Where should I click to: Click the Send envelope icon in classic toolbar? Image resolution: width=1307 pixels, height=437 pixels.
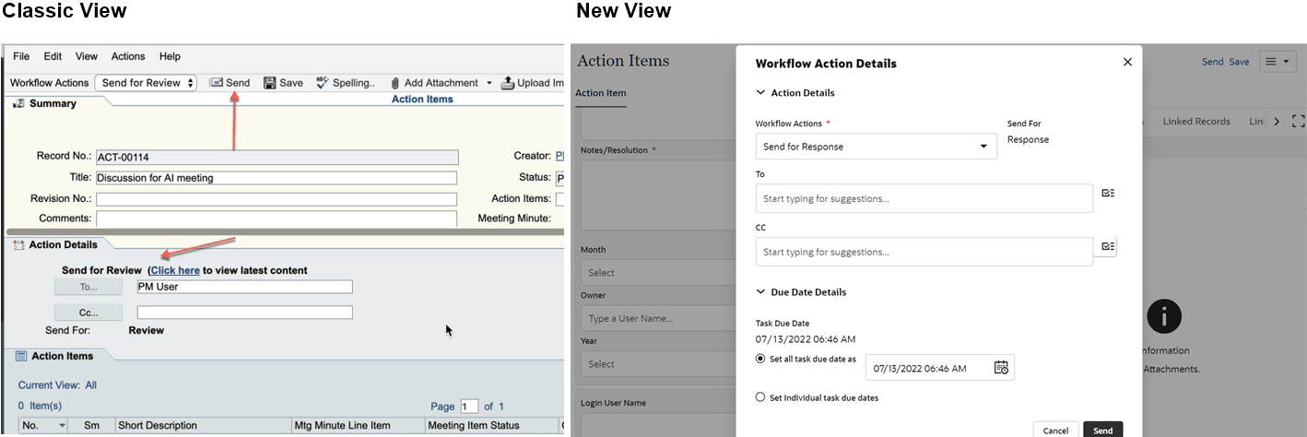click(x=216, y=83)
